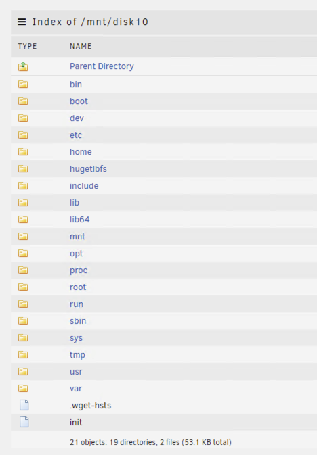
Task: Browse into the root directory
Action: coord(78,287)
